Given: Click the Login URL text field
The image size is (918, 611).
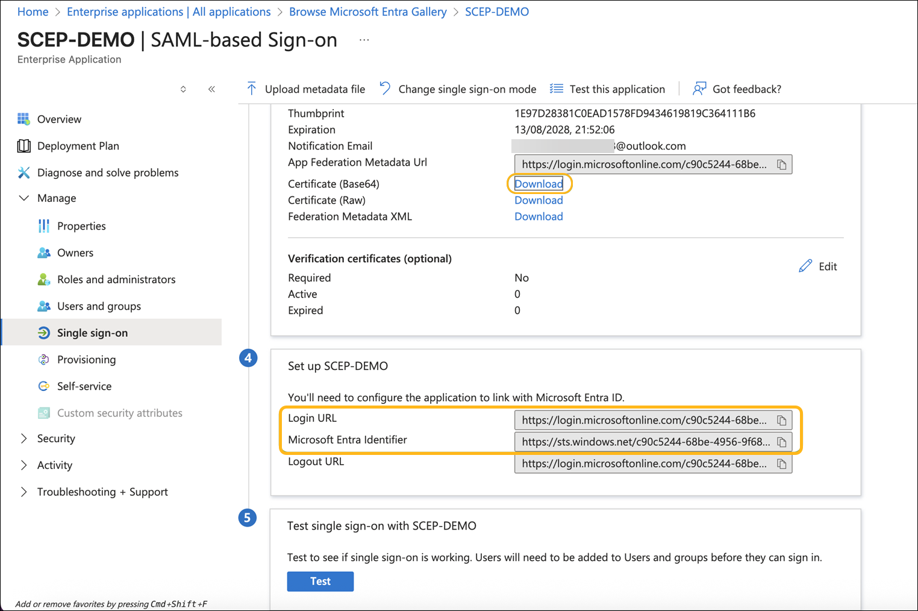Looking at the screenshot, I should click(x=643, y=421).
